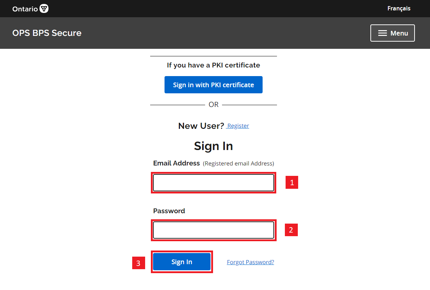Click the OPS BPS Secure header title

47,33
